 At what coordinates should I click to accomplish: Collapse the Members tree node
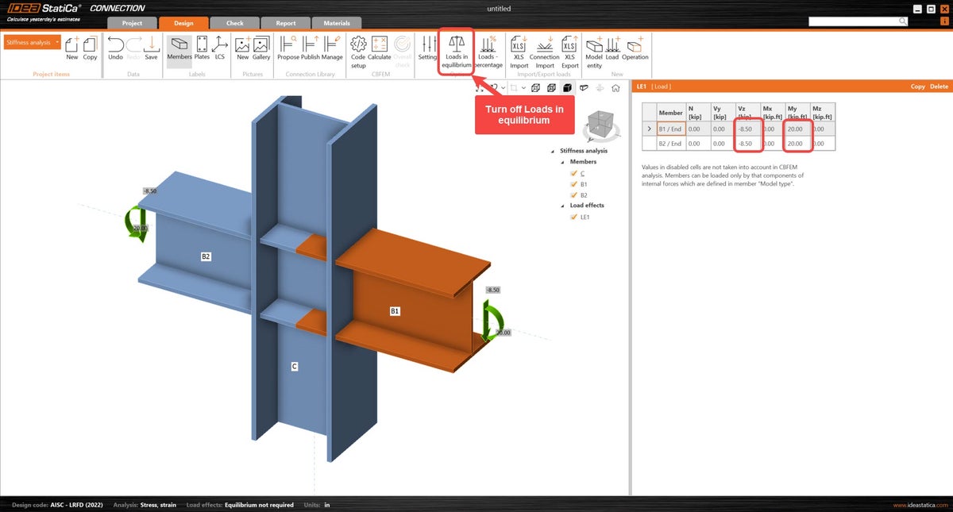click(562, 161)
